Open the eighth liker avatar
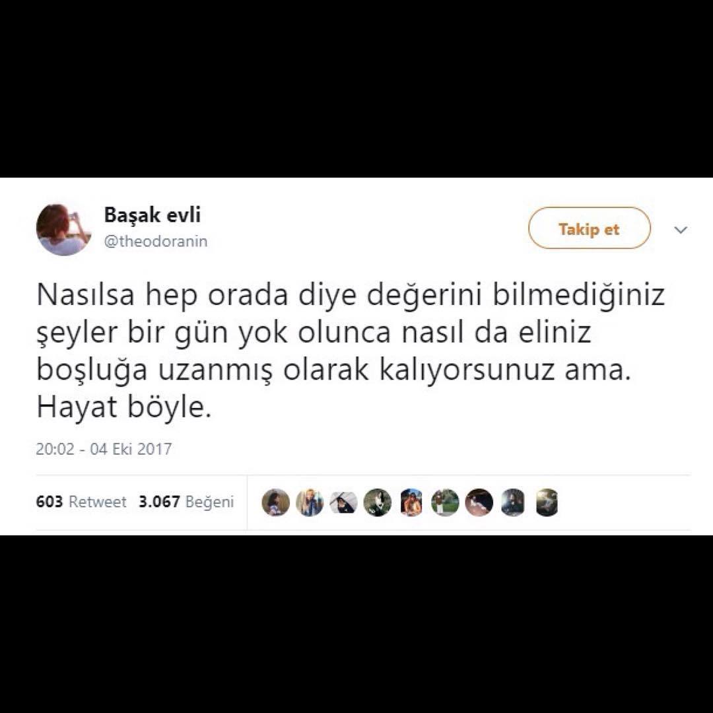Image resolution: width=713 pixels, height=713 pixels. click(x=513, y=502)
